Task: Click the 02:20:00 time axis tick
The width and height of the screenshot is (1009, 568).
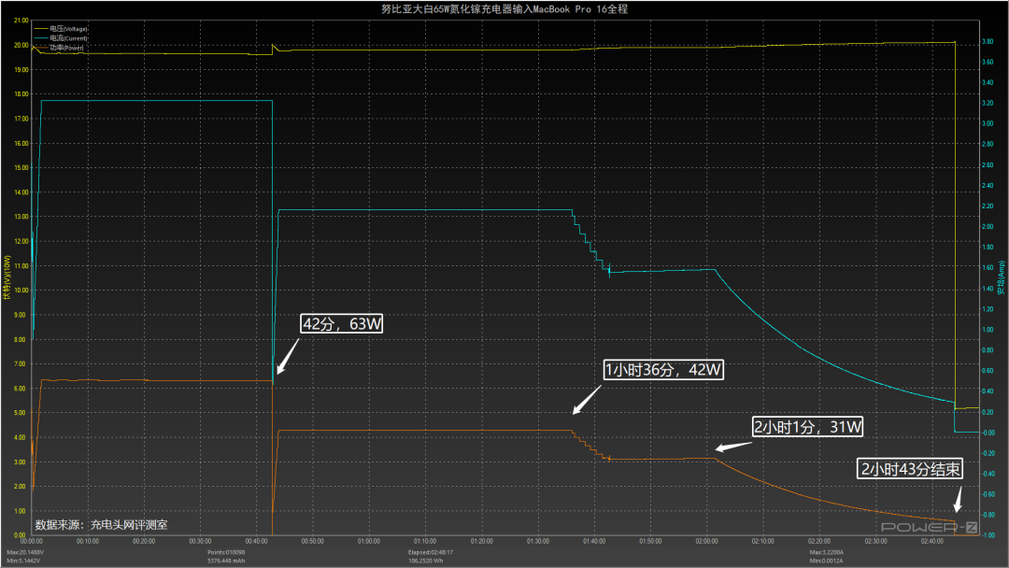Action: (x=819, y=541)
